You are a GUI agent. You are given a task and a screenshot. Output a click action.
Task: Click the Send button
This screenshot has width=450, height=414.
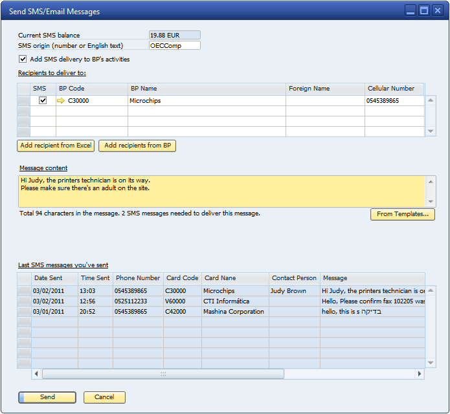pyautogui.click(x=47, y=397)
